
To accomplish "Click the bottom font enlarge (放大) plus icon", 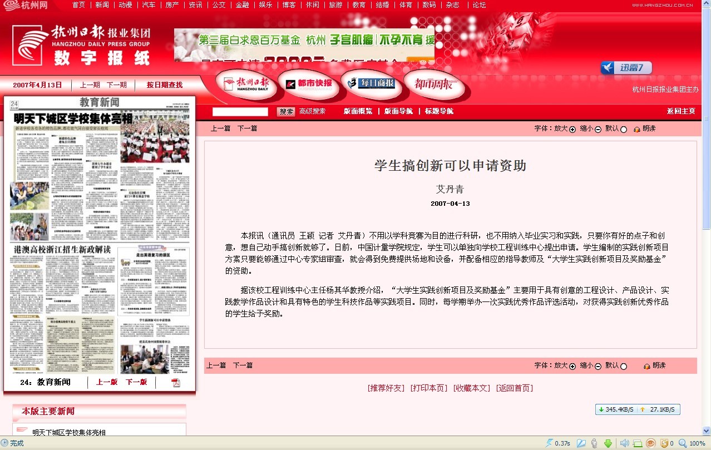I will click(572, 367).
